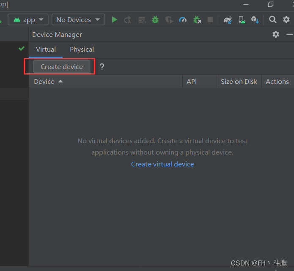The image size is (294, 271).
Task: Open IDE settings gear in main toolbar
Action: 286,19
